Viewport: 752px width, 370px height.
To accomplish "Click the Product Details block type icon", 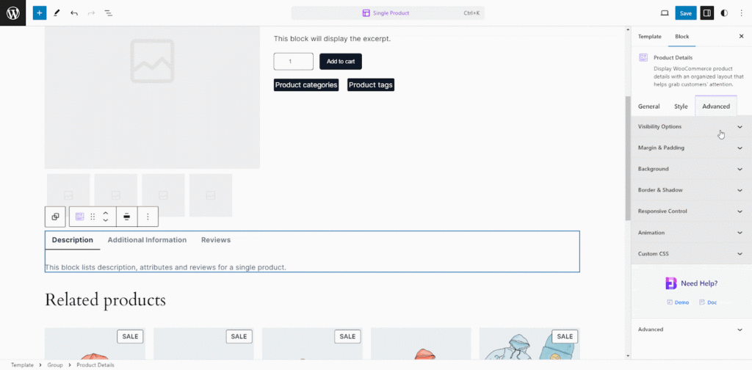I will (x=79, y=217).
